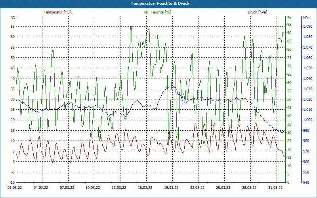Select the green 'rel. Feuchte [%]' legend label

coord(158,12)
